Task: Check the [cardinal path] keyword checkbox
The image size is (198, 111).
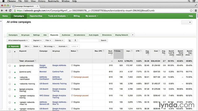Action: click(10, 72)
